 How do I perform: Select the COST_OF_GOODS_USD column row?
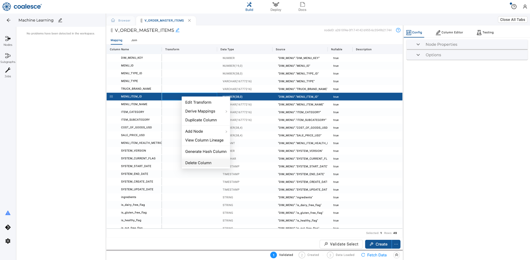click(254, 128)
